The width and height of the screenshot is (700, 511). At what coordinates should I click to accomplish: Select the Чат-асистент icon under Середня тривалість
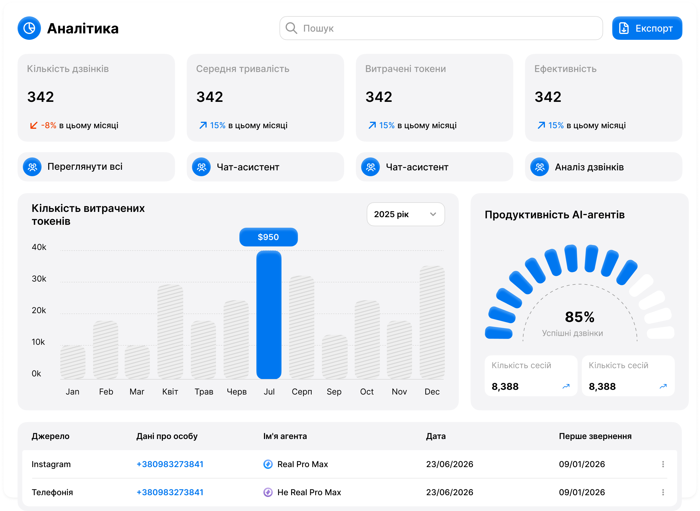click(201, 167)
